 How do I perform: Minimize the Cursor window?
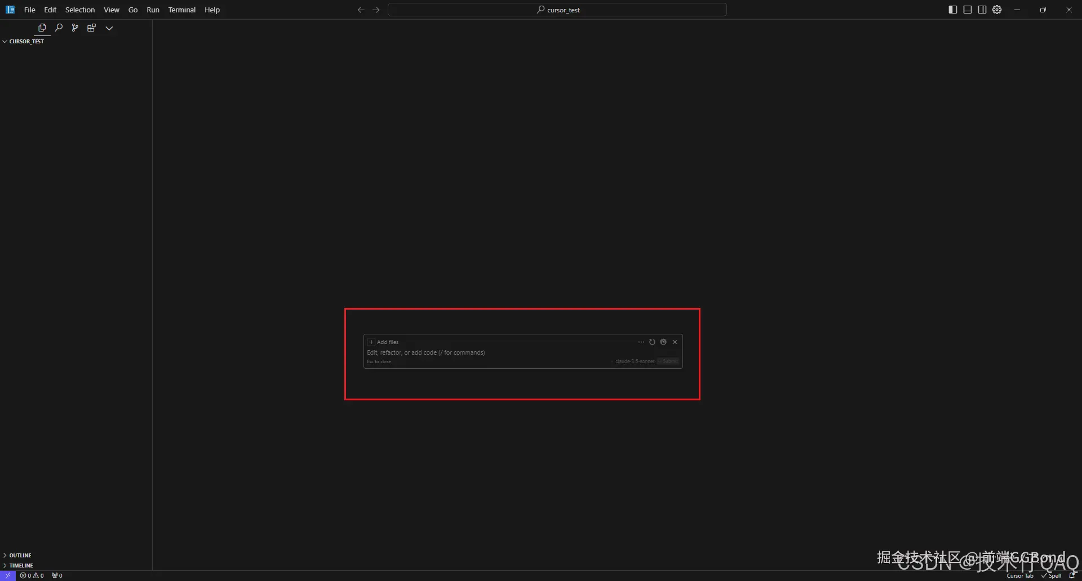click(x=1017, y=10)
